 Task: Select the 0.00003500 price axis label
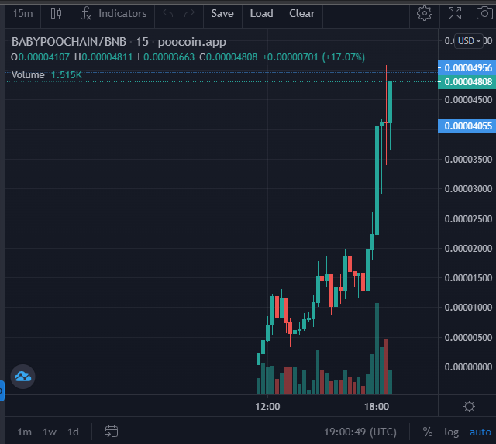[x=468, y=160]
